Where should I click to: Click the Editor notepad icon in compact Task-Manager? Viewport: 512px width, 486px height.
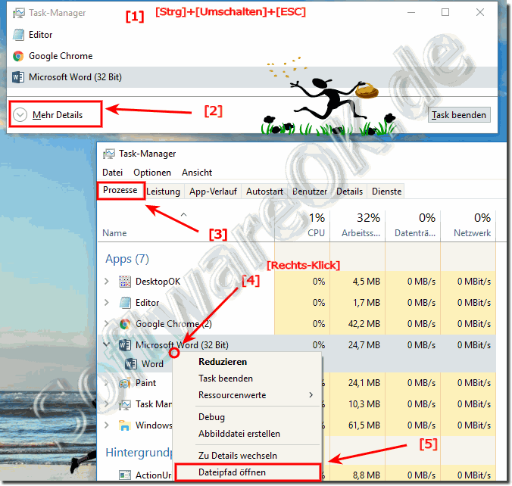pyautogui.click(x=18, y=35)
